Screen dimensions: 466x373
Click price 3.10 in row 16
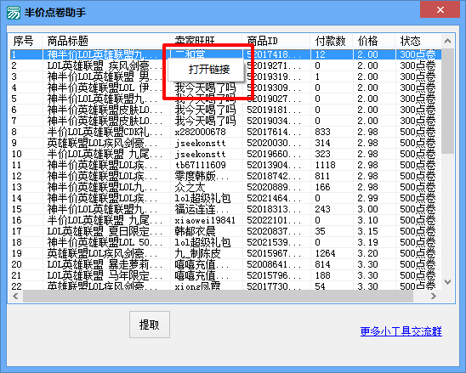[367, 220]
